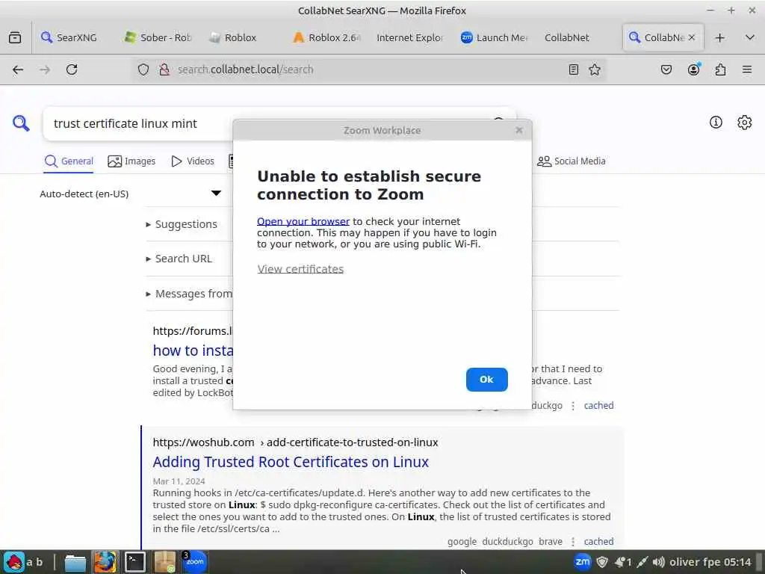Click Ok in the Zoom dialog

tap(486, 379)
